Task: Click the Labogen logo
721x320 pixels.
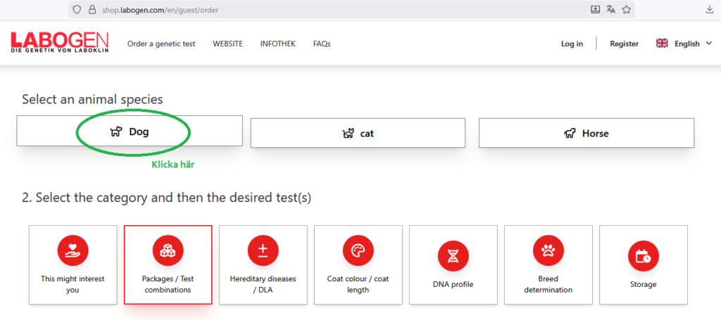Action: click(58, 43)
